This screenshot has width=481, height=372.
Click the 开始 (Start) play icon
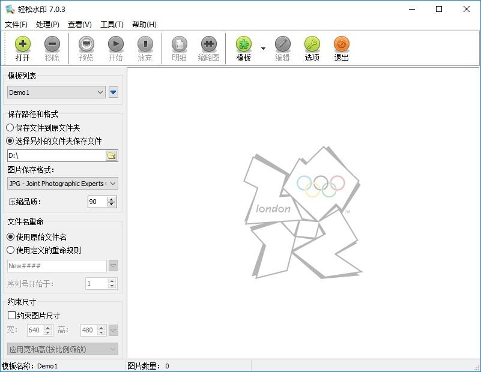[116, 44]
